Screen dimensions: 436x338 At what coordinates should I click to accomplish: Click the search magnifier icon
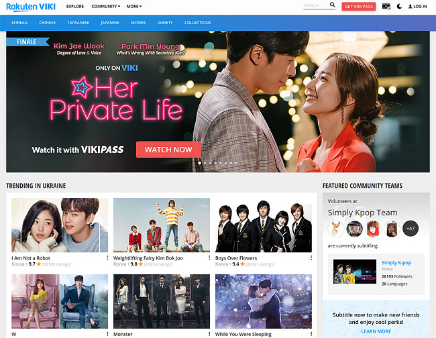[332, 5]
